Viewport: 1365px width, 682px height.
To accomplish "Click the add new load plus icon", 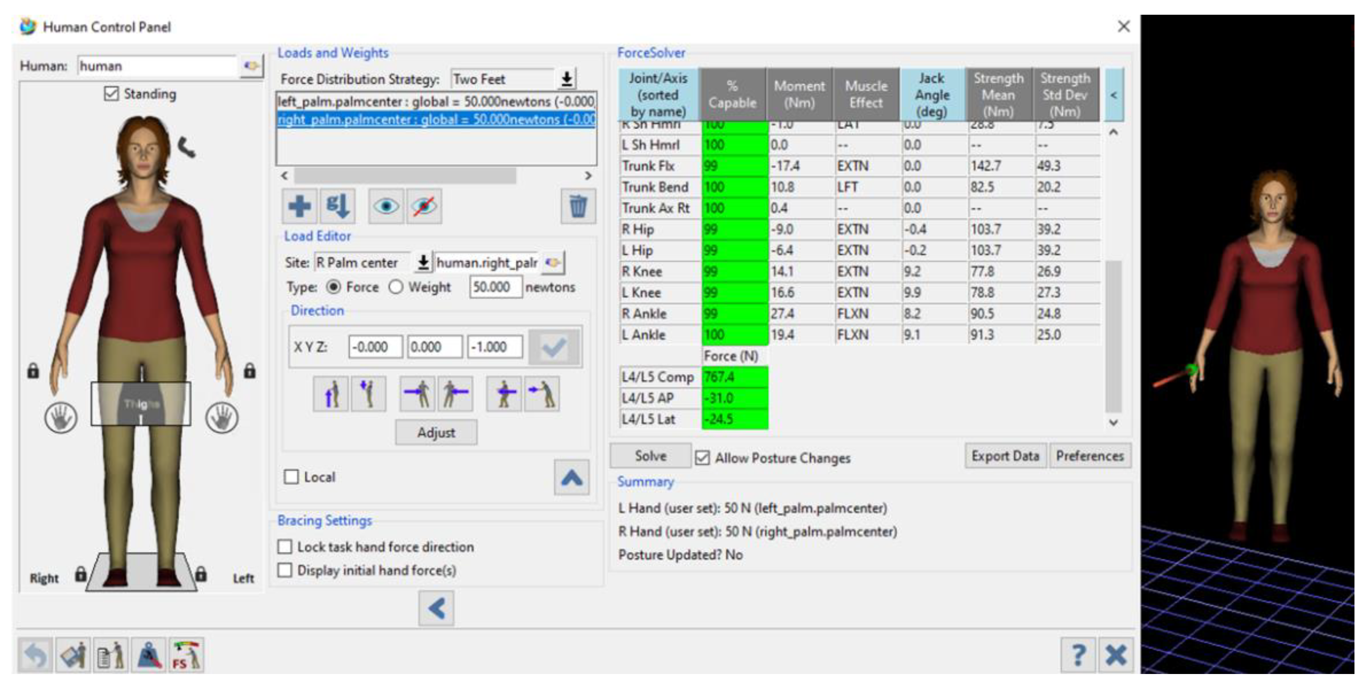I will (x=299, y=206).
